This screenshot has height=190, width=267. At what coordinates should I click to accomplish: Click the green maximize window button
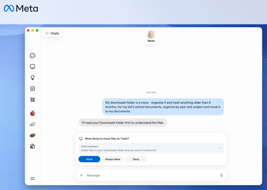(37, 30)
